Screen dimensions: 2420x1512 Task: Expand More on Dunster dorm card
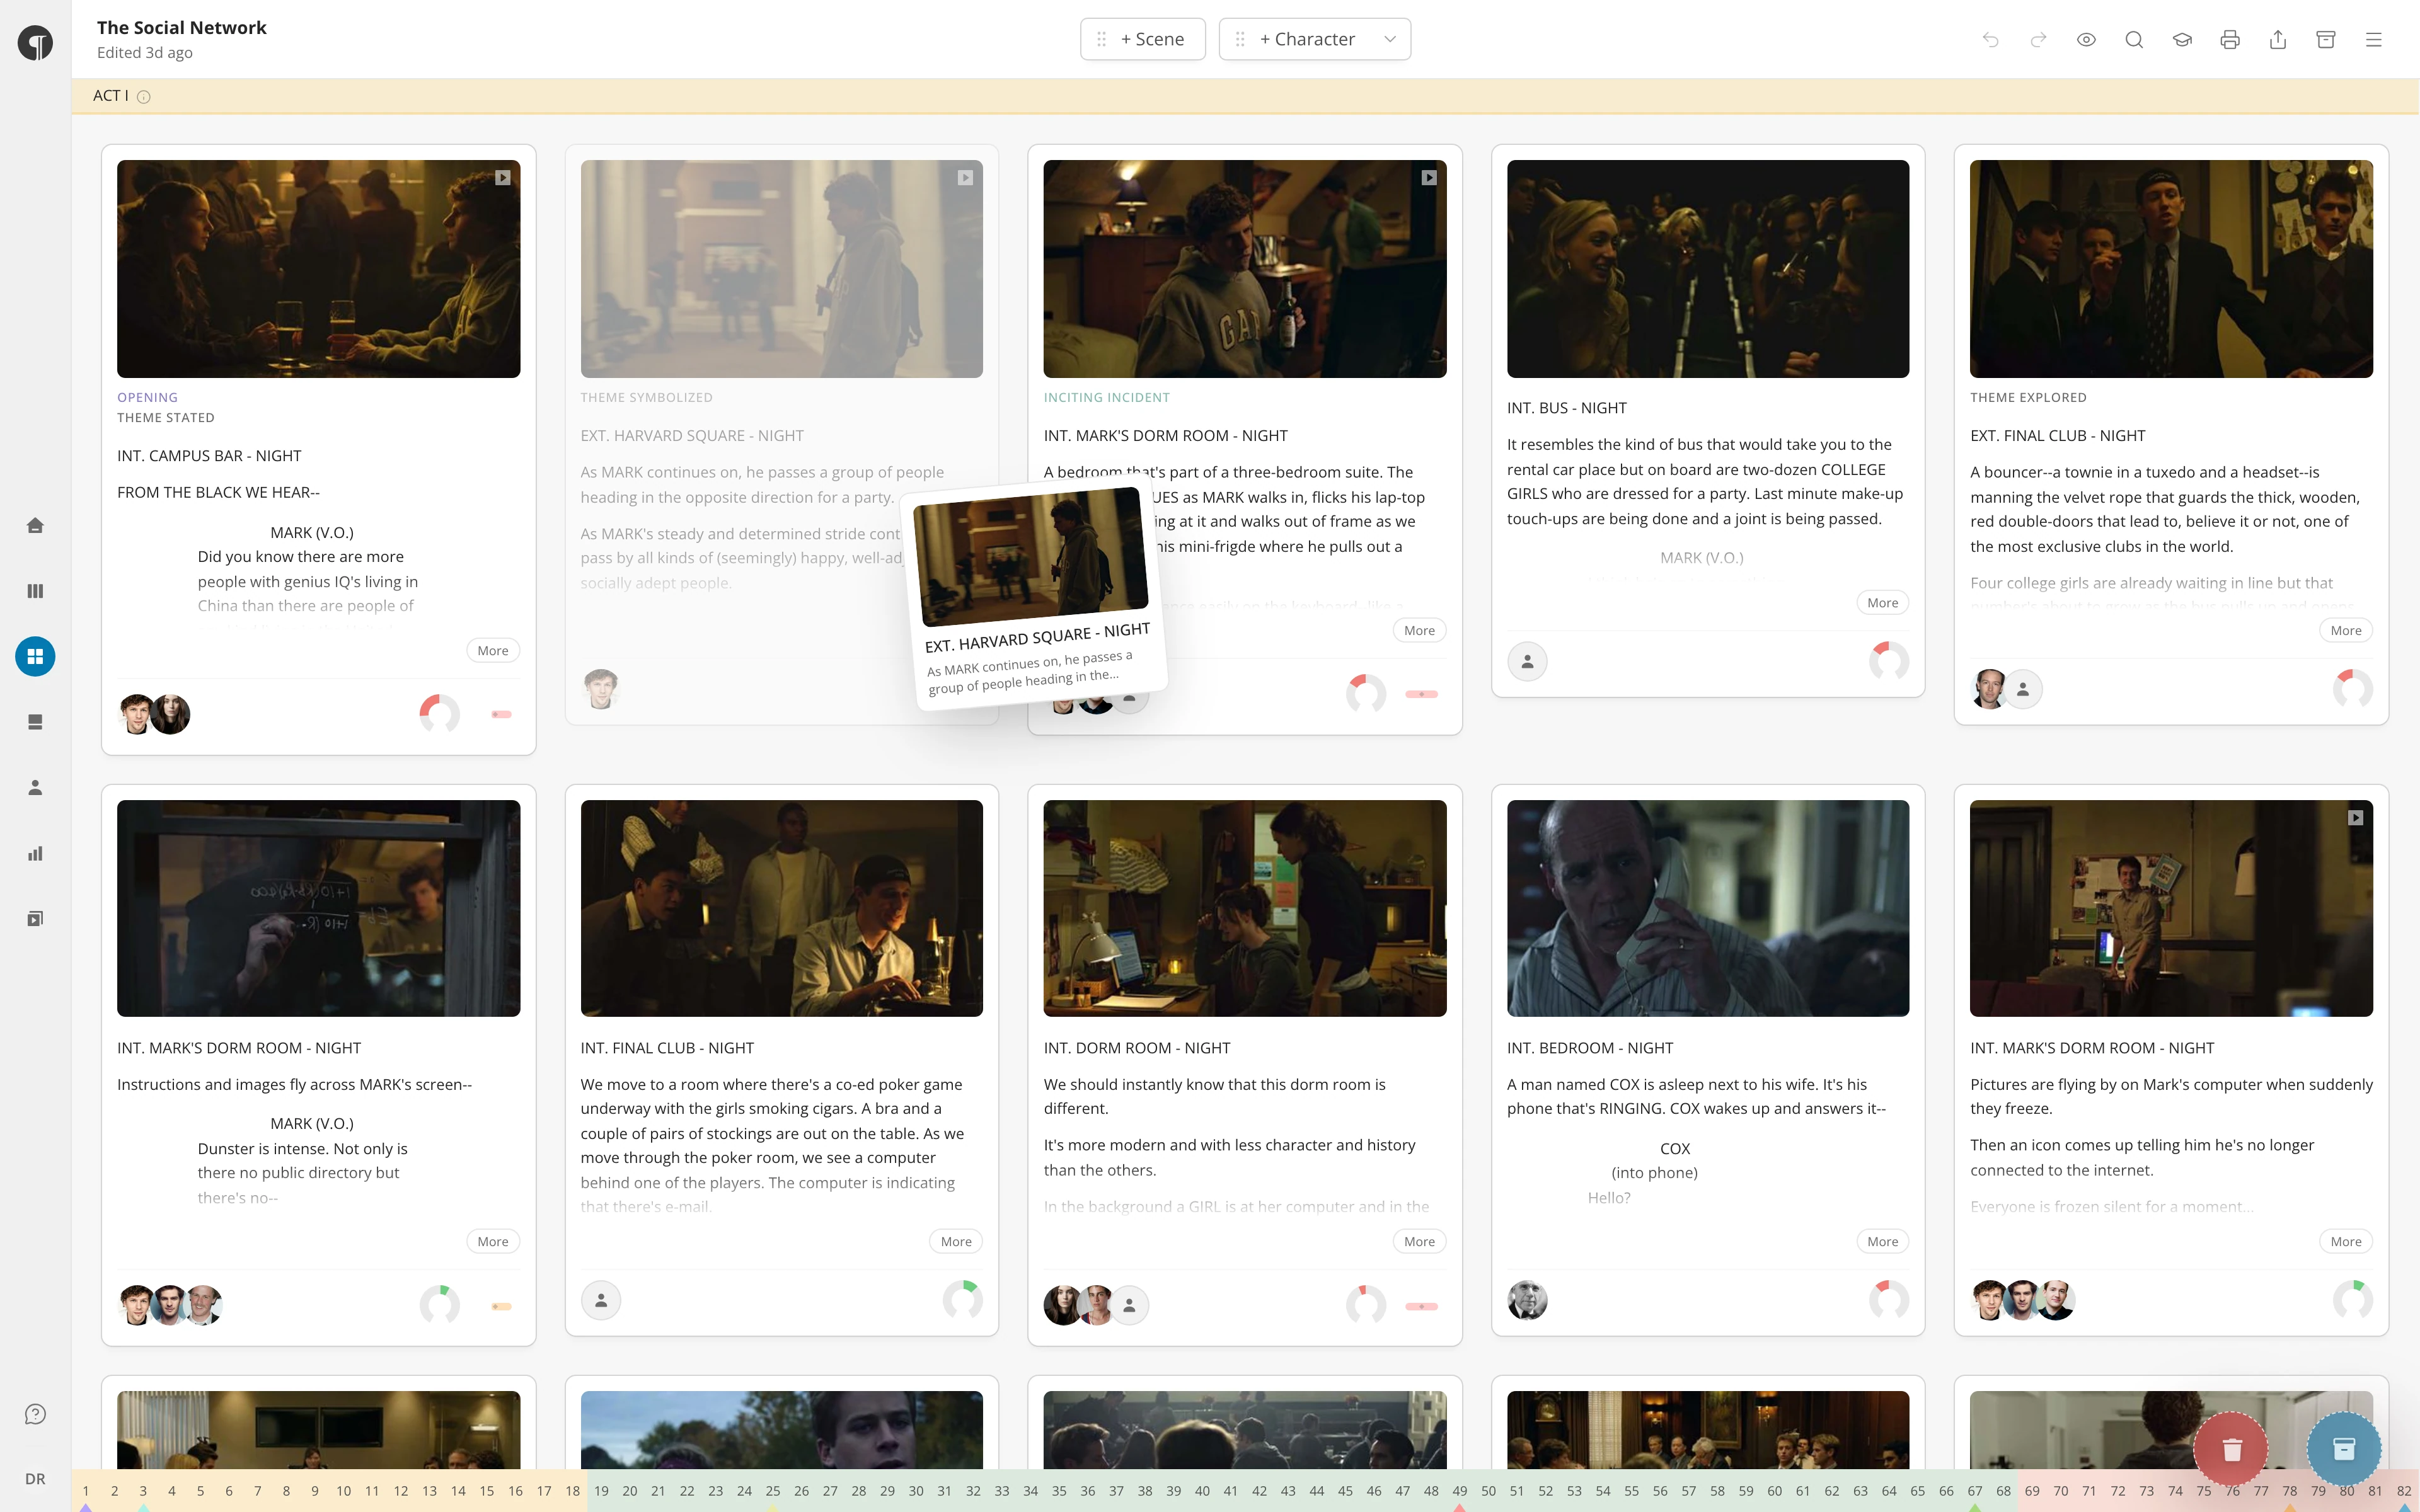(x=493, y=1242)
